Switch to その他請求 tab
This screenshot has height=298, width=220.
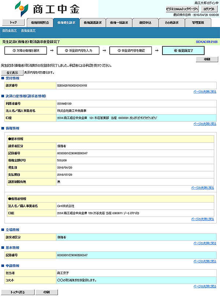[x=172, y=23]
